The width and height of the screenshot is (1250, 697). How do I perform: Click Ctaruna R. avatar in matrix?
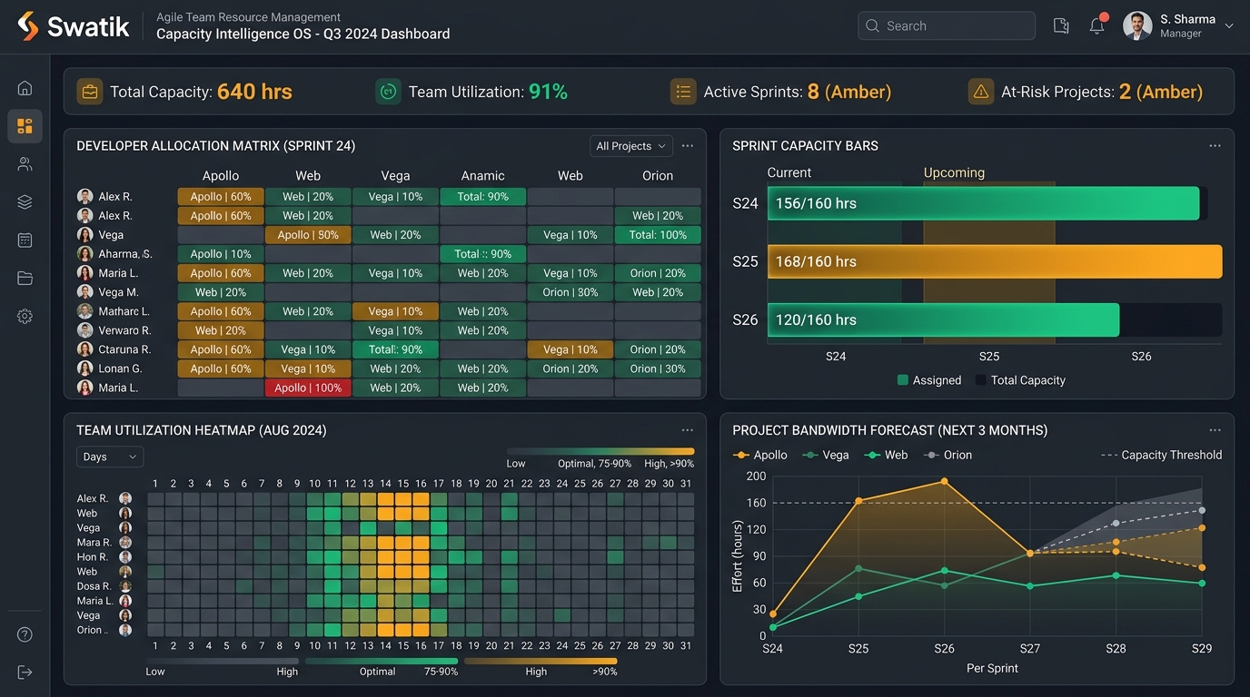pos(85,349)
